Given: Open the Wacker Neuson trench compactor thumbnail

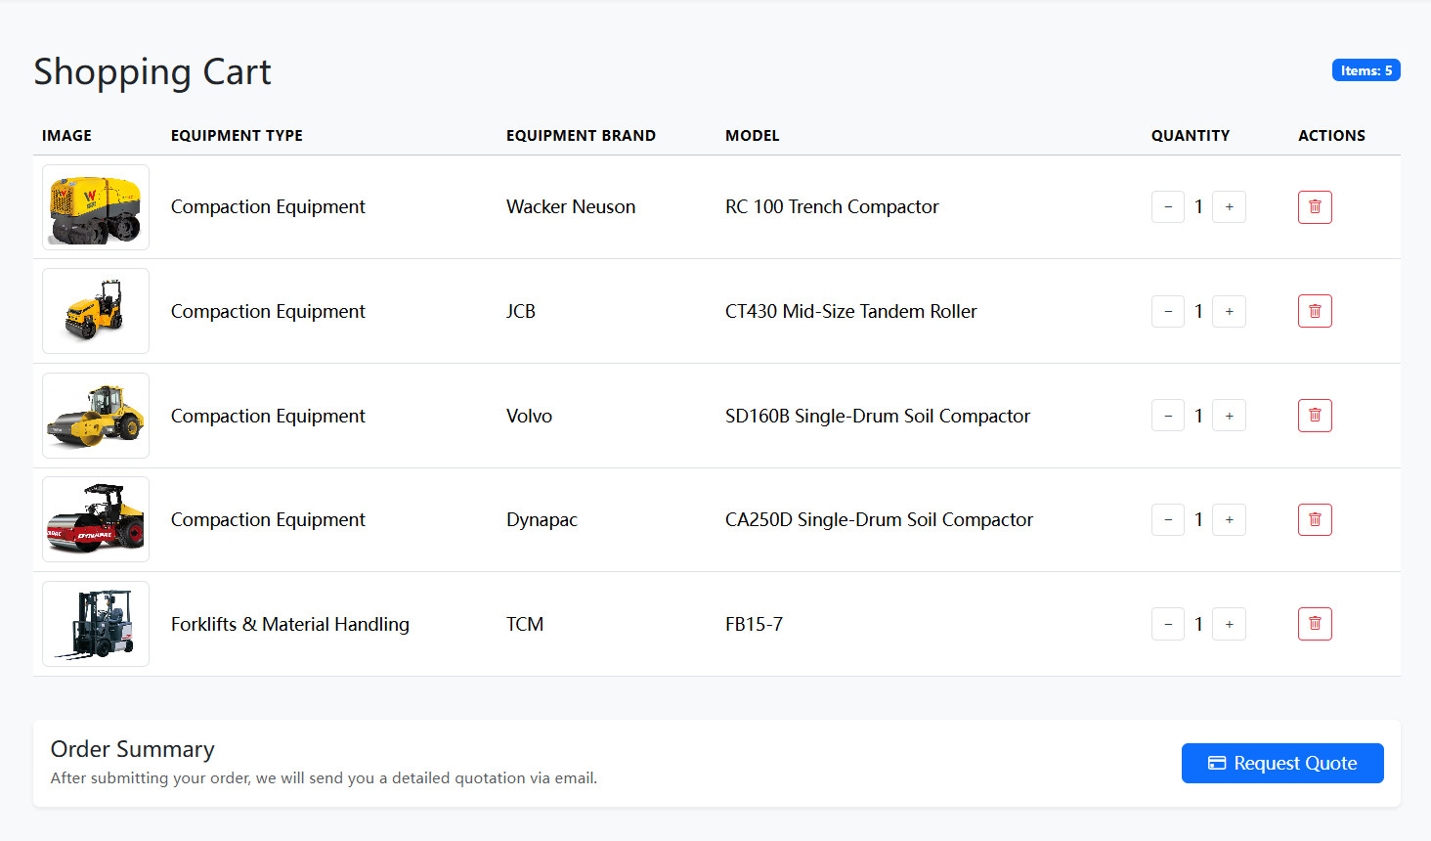Looking at the screenshot, I should pos(96,207).
